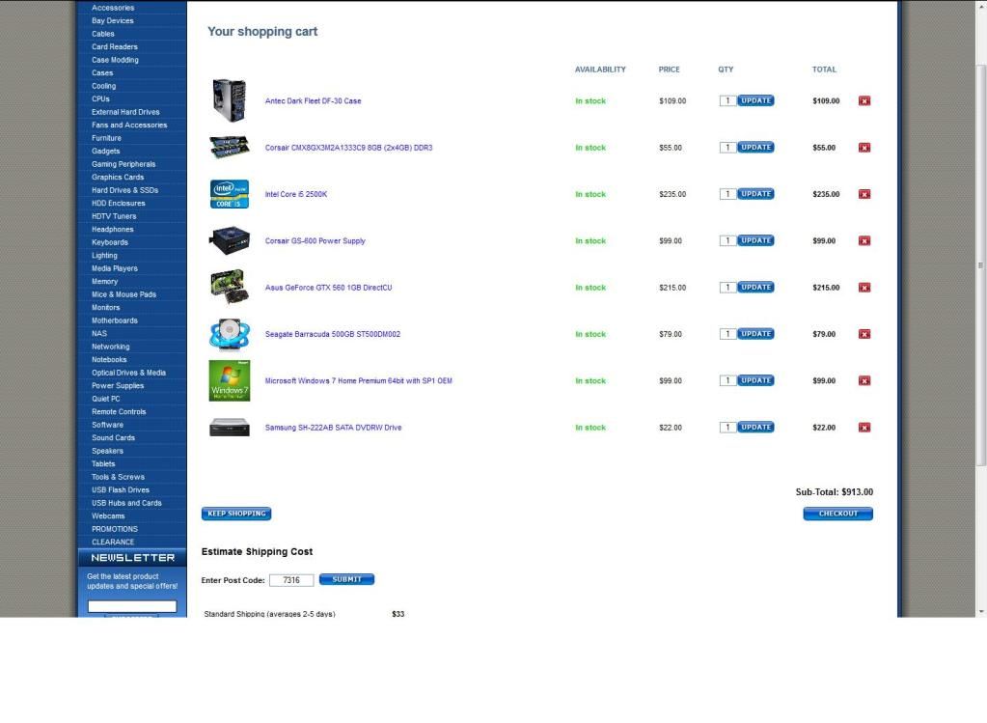Viewport: 987px width, 723px height.
Task: Update quantity for Corsair GS-600 Power Supply
Action: [x=755, y=240]
